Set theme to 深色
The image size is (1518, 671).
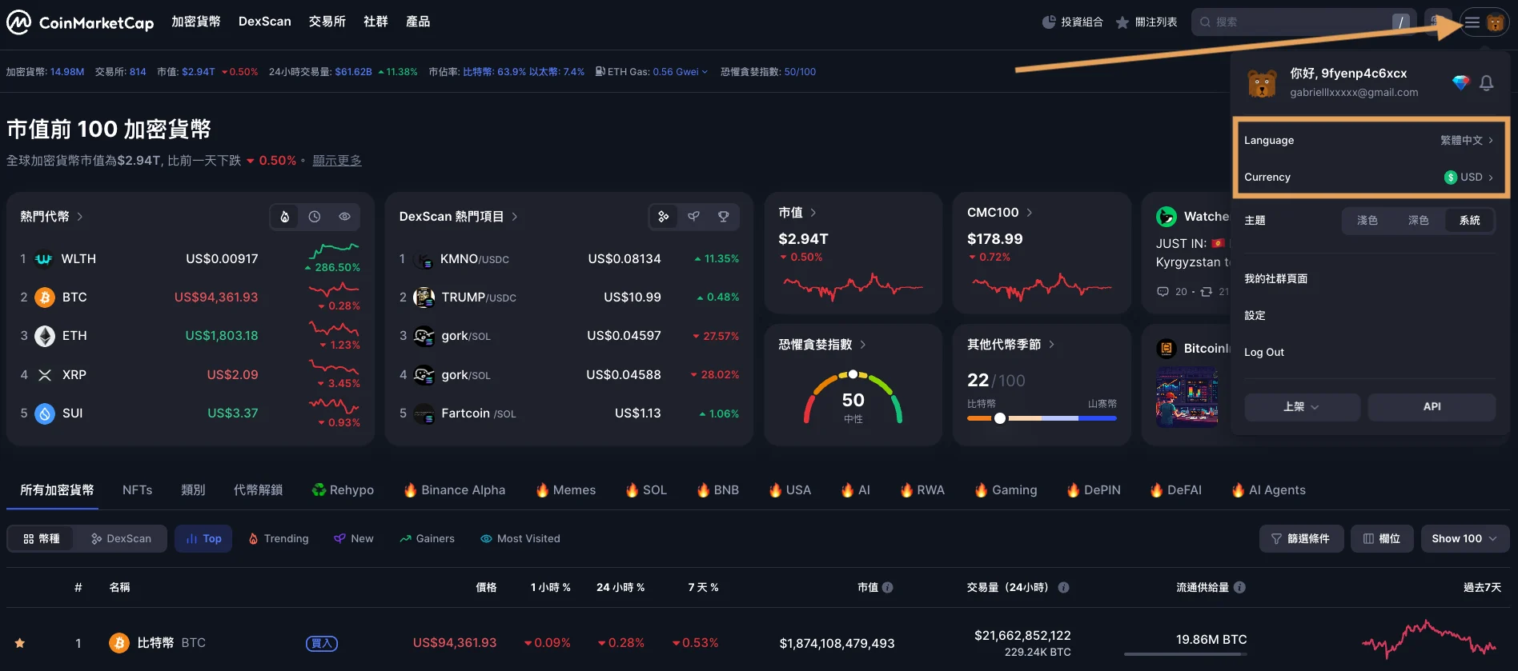1419,221
